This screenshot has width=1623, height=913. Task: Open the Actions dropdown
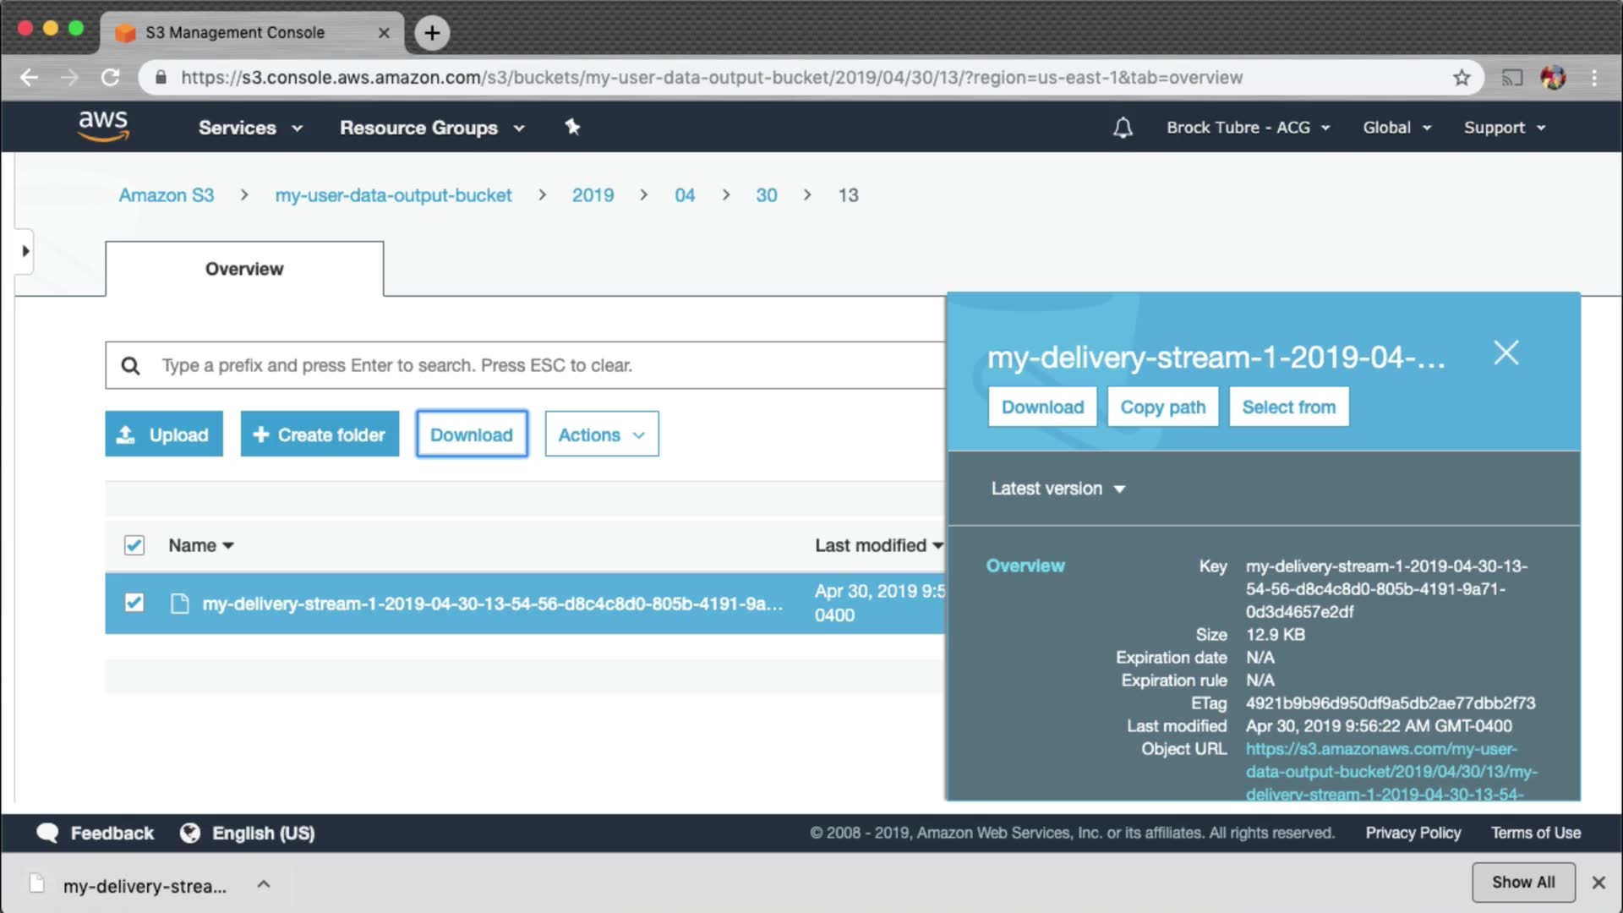coord(601,435)
